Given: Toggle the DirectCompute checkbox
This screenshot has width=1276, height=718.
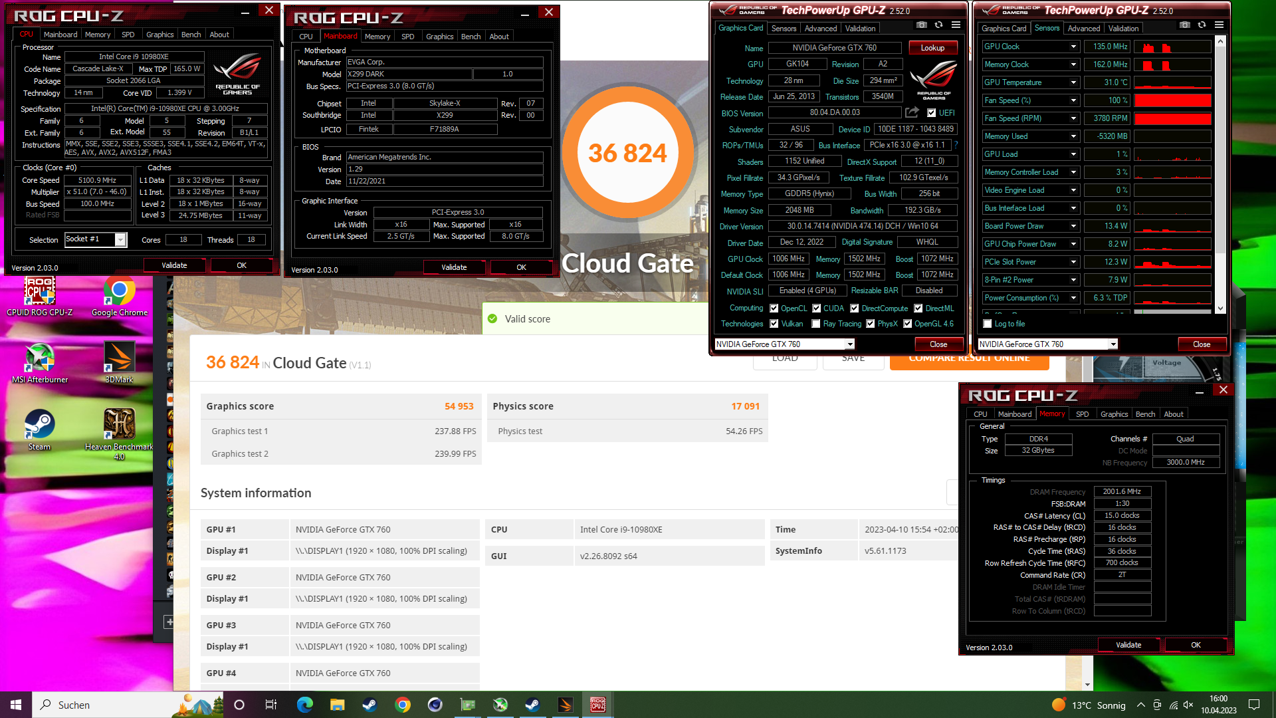Looking at the screenshot, I should click(855, 308).
